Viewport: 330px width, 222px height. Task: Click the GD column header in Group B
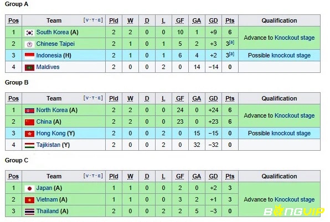[213, 98]
